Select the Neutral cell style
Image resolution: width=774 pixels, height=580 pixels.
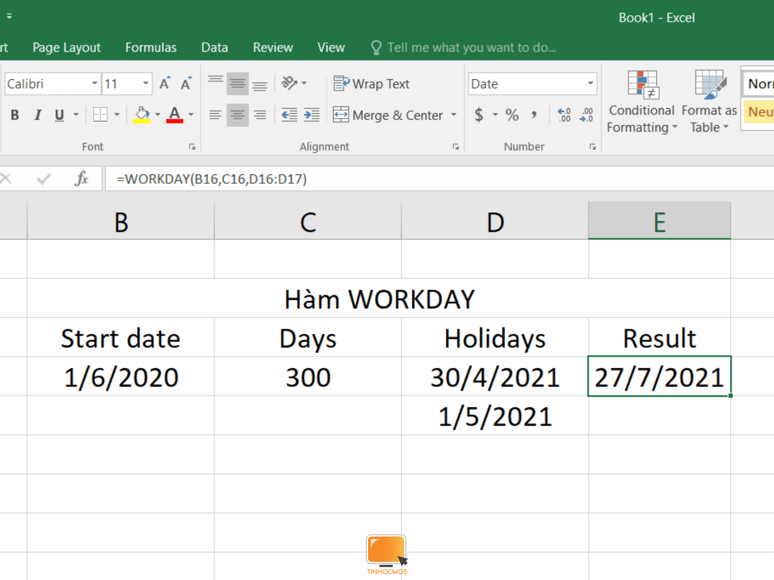[x=759, y=112]
